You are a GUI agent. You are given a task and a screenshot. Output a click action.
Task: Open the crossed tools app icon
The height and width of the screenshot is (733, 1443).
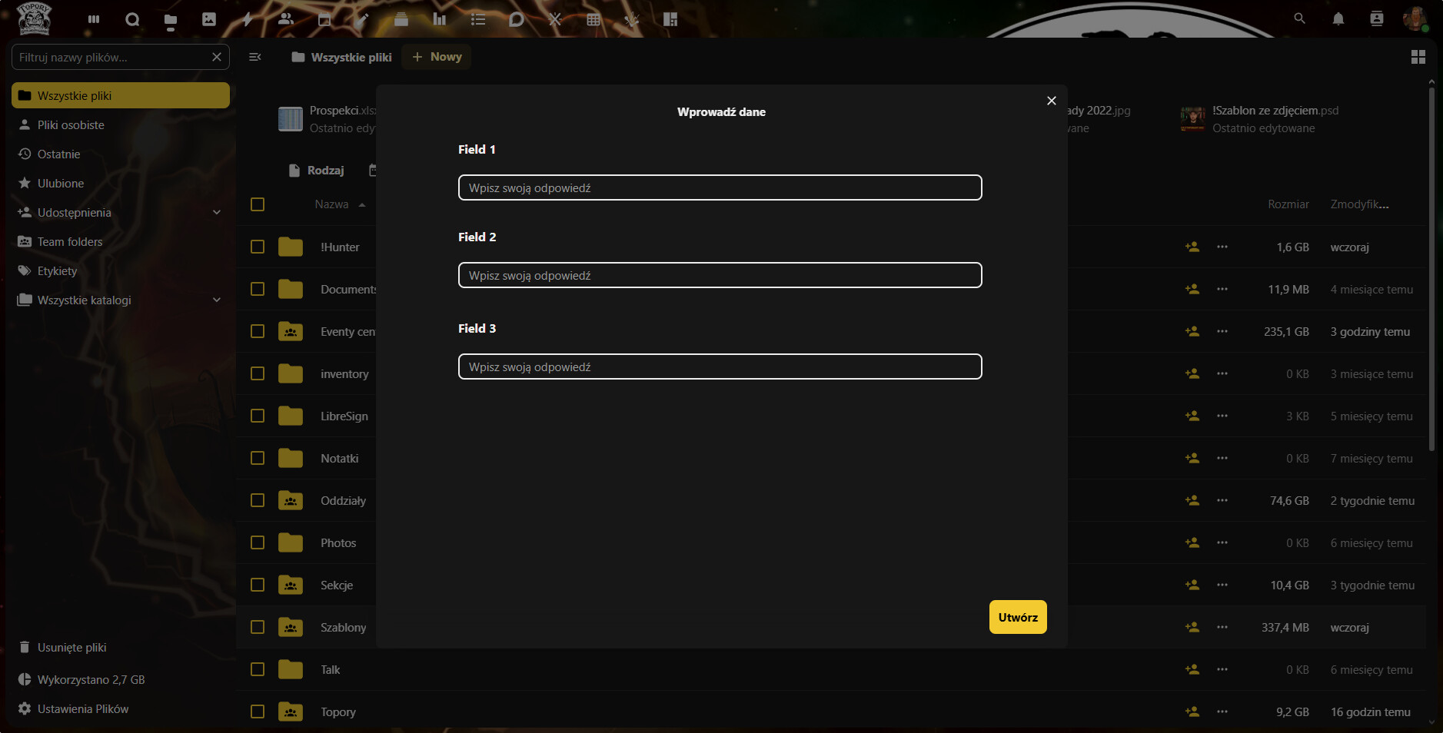coord(555,19)
